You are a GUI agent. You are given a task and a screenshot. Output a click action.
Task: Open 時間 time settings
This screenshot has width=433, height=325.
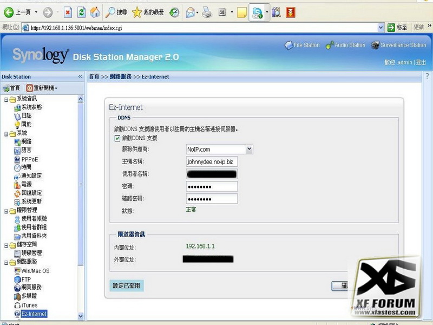[23, 167]
